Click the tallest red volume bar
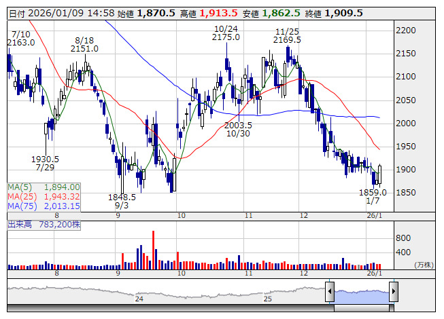The width and height of the screenshot is (444, 319). (x=153, y=250)
